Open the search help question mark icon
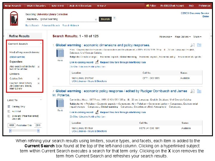This screenshot has width=215, height=161. [x=114, y=18]
